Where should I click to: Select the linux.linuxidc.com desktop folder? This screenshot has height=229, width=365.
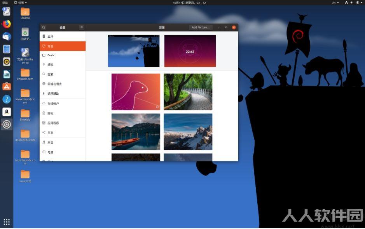coord(25,157)
